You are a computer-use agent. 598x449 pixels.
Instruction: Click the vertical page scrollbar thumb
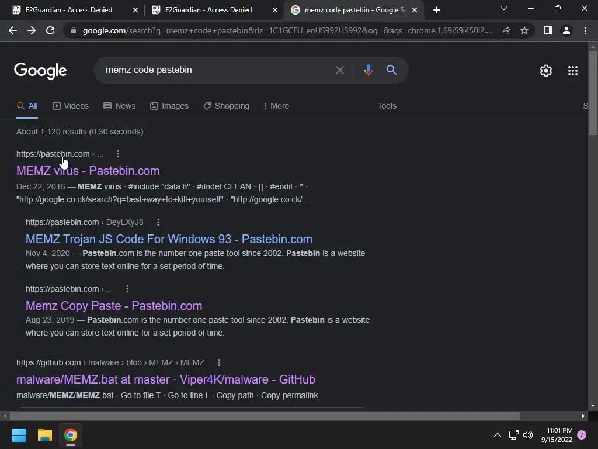pos(593,93)
